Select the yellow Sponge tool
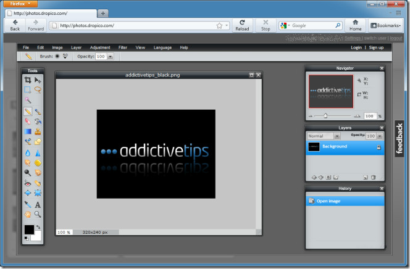Screen dimensions: 410x269 click(38, 163)
